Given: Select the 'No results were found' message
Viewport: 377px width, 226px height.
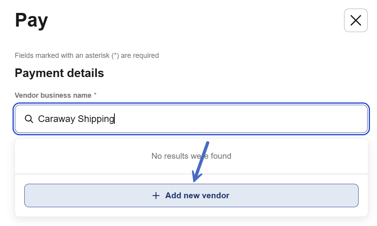Looking at the screenshot, I should 191,156.
